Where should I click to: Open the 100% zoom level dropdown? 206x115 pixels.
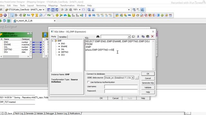80,10
